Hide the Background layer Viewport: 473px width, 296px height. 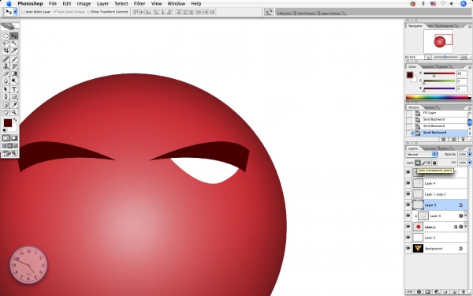coord(408,249)
